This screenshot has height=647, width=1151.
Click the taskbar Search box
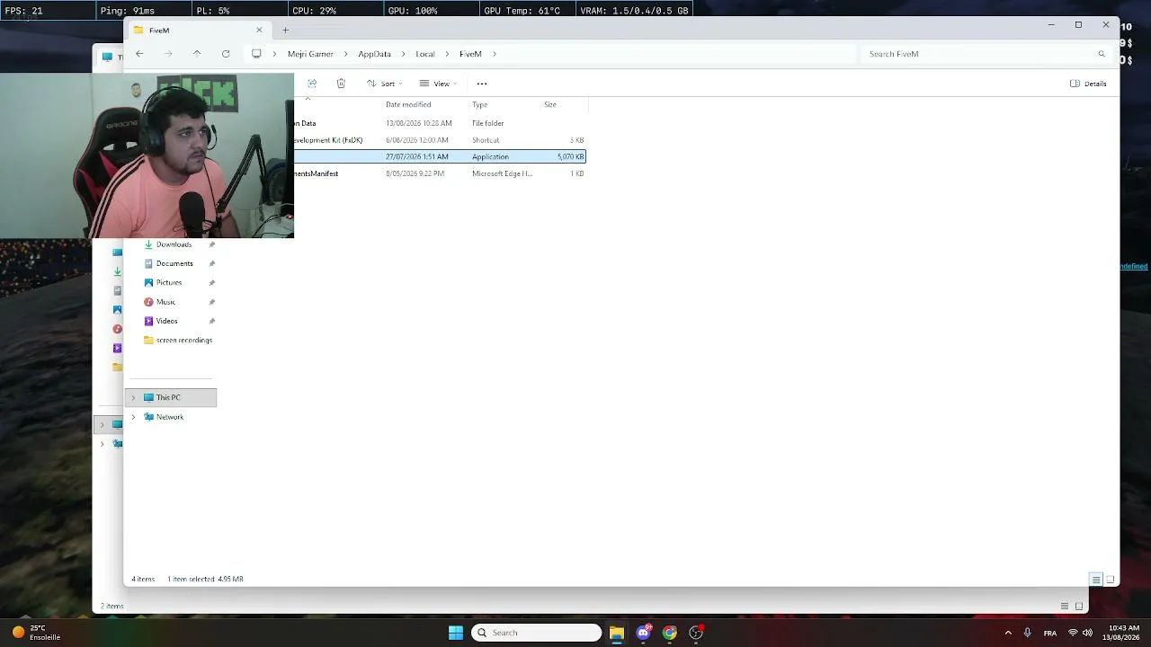coord(536,633)
